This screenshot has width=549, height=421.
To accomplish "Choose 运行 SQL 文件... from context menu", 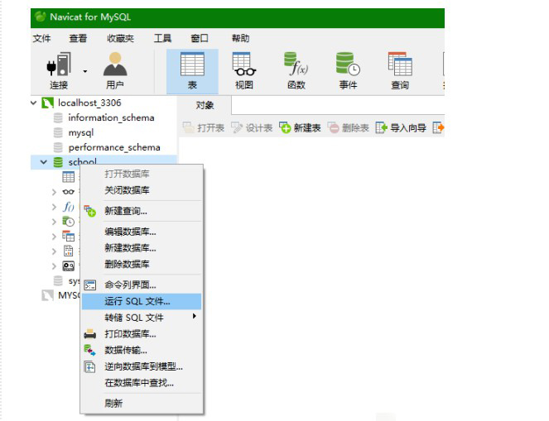I will (137, 301).
